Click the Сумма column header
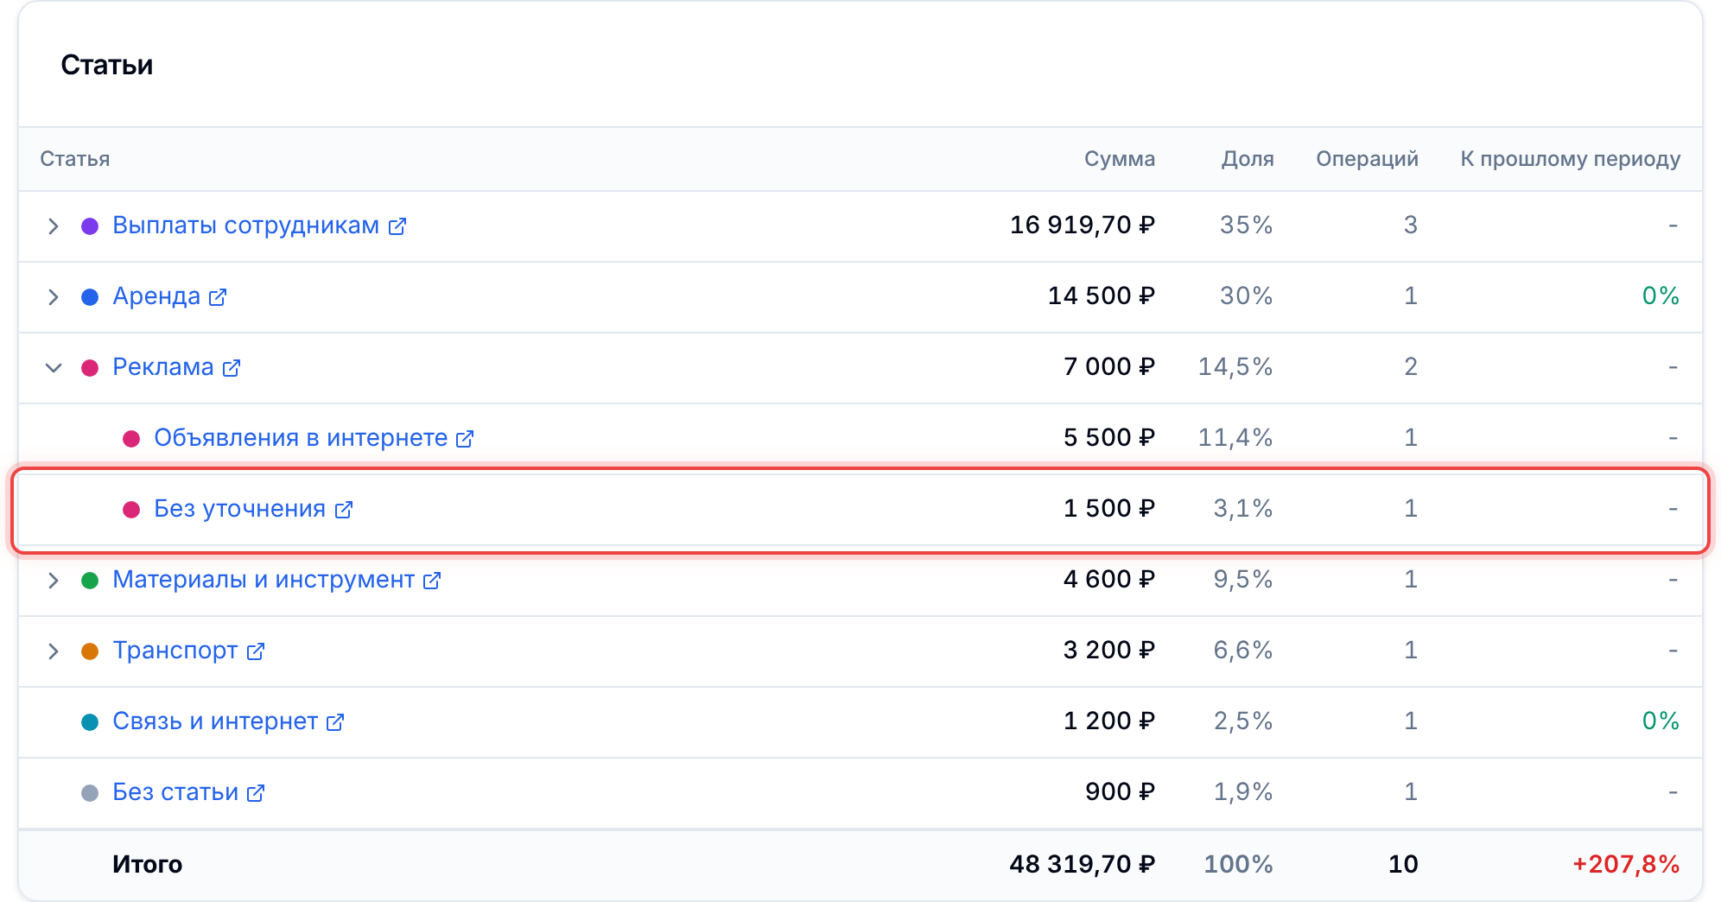This screenshot has width=1721, height=902. 1120,159
